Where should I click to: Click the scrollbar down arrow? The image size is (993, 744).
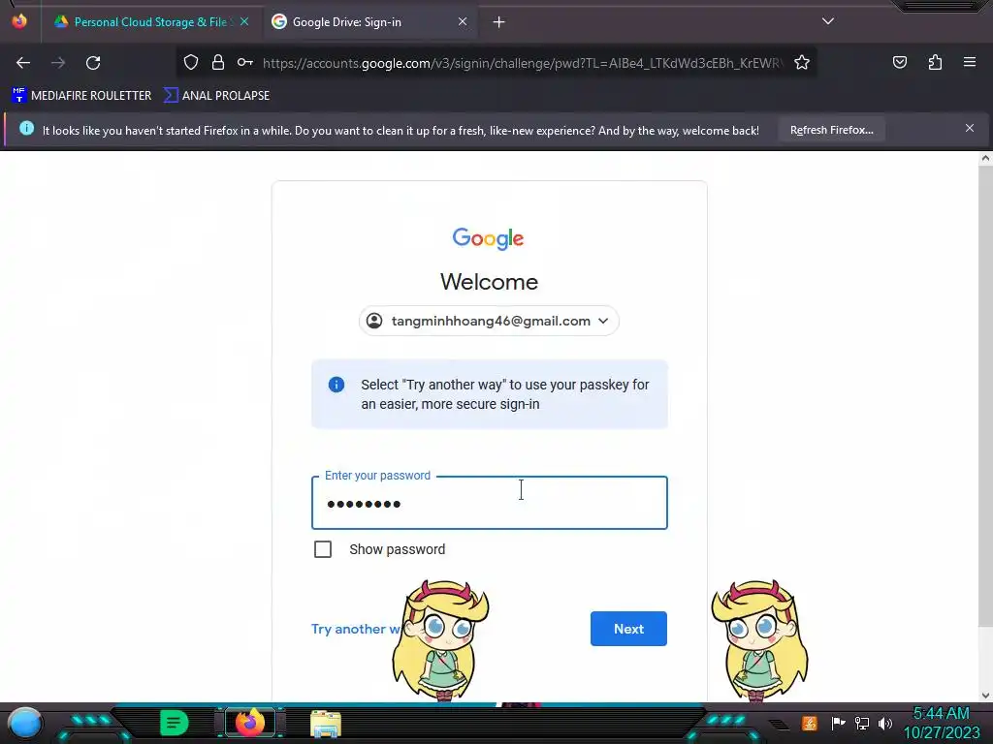point(985,696)
